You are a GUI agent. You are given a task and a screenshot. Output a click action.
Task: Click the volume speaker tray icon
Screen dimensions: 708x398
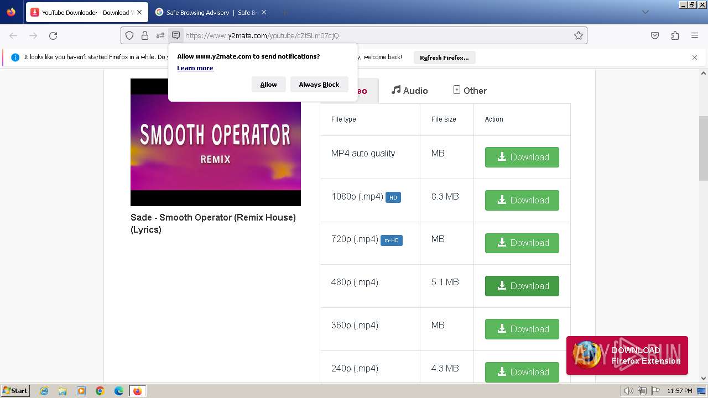[x=628, y=391]
